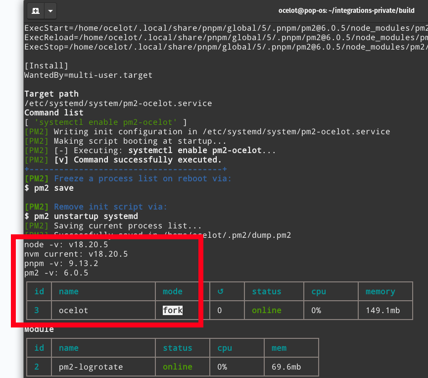Click the module id 2 cell
Screen dimensions: 428x378
click(37, 367)
